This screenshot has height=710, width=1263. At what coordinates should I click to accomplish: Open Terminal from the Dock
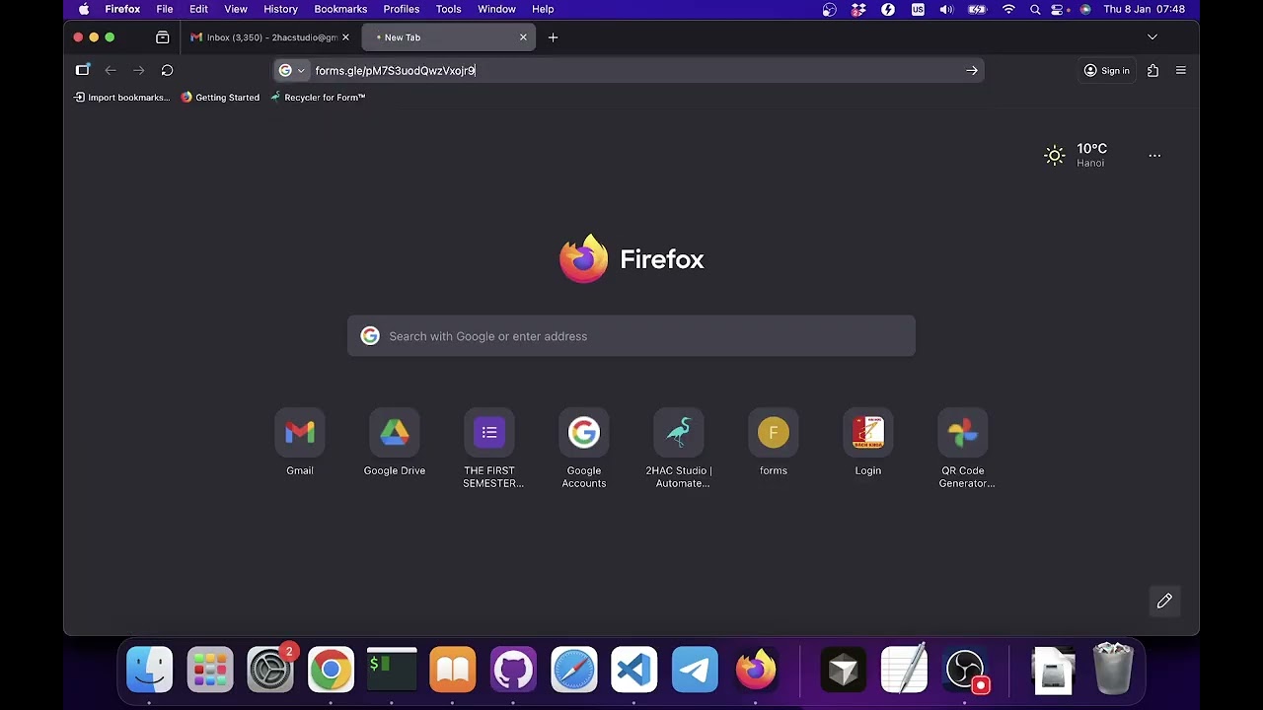392,671
